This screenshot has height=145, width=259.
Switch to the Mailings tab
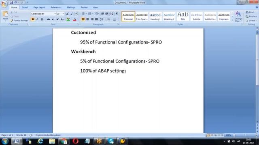(71, 7)
